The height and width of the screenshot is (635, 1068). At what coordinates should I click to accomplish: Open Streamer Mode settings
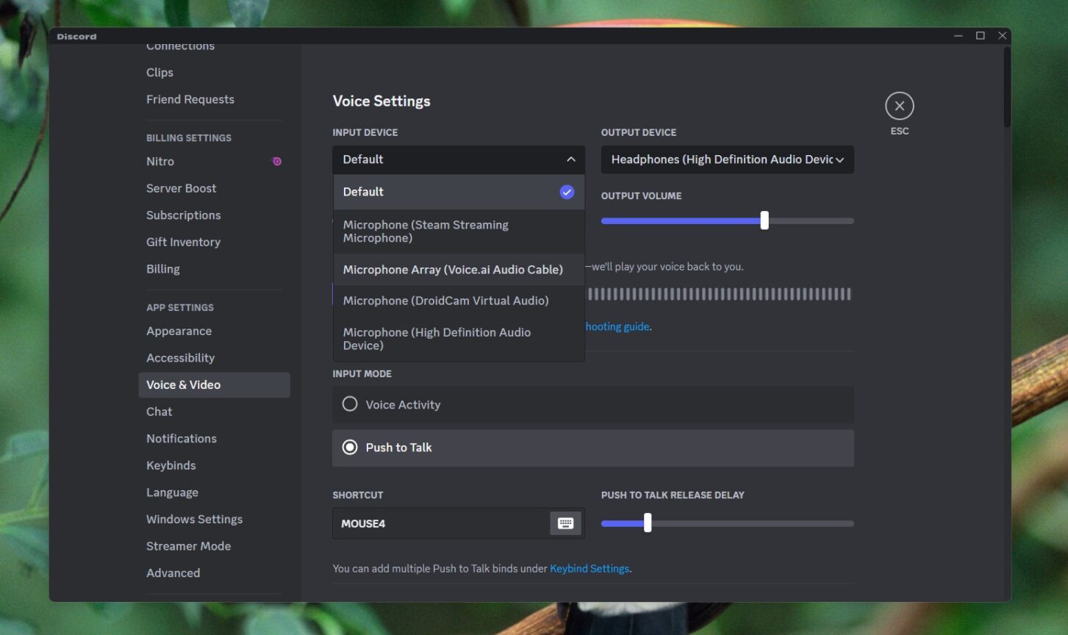188,545
